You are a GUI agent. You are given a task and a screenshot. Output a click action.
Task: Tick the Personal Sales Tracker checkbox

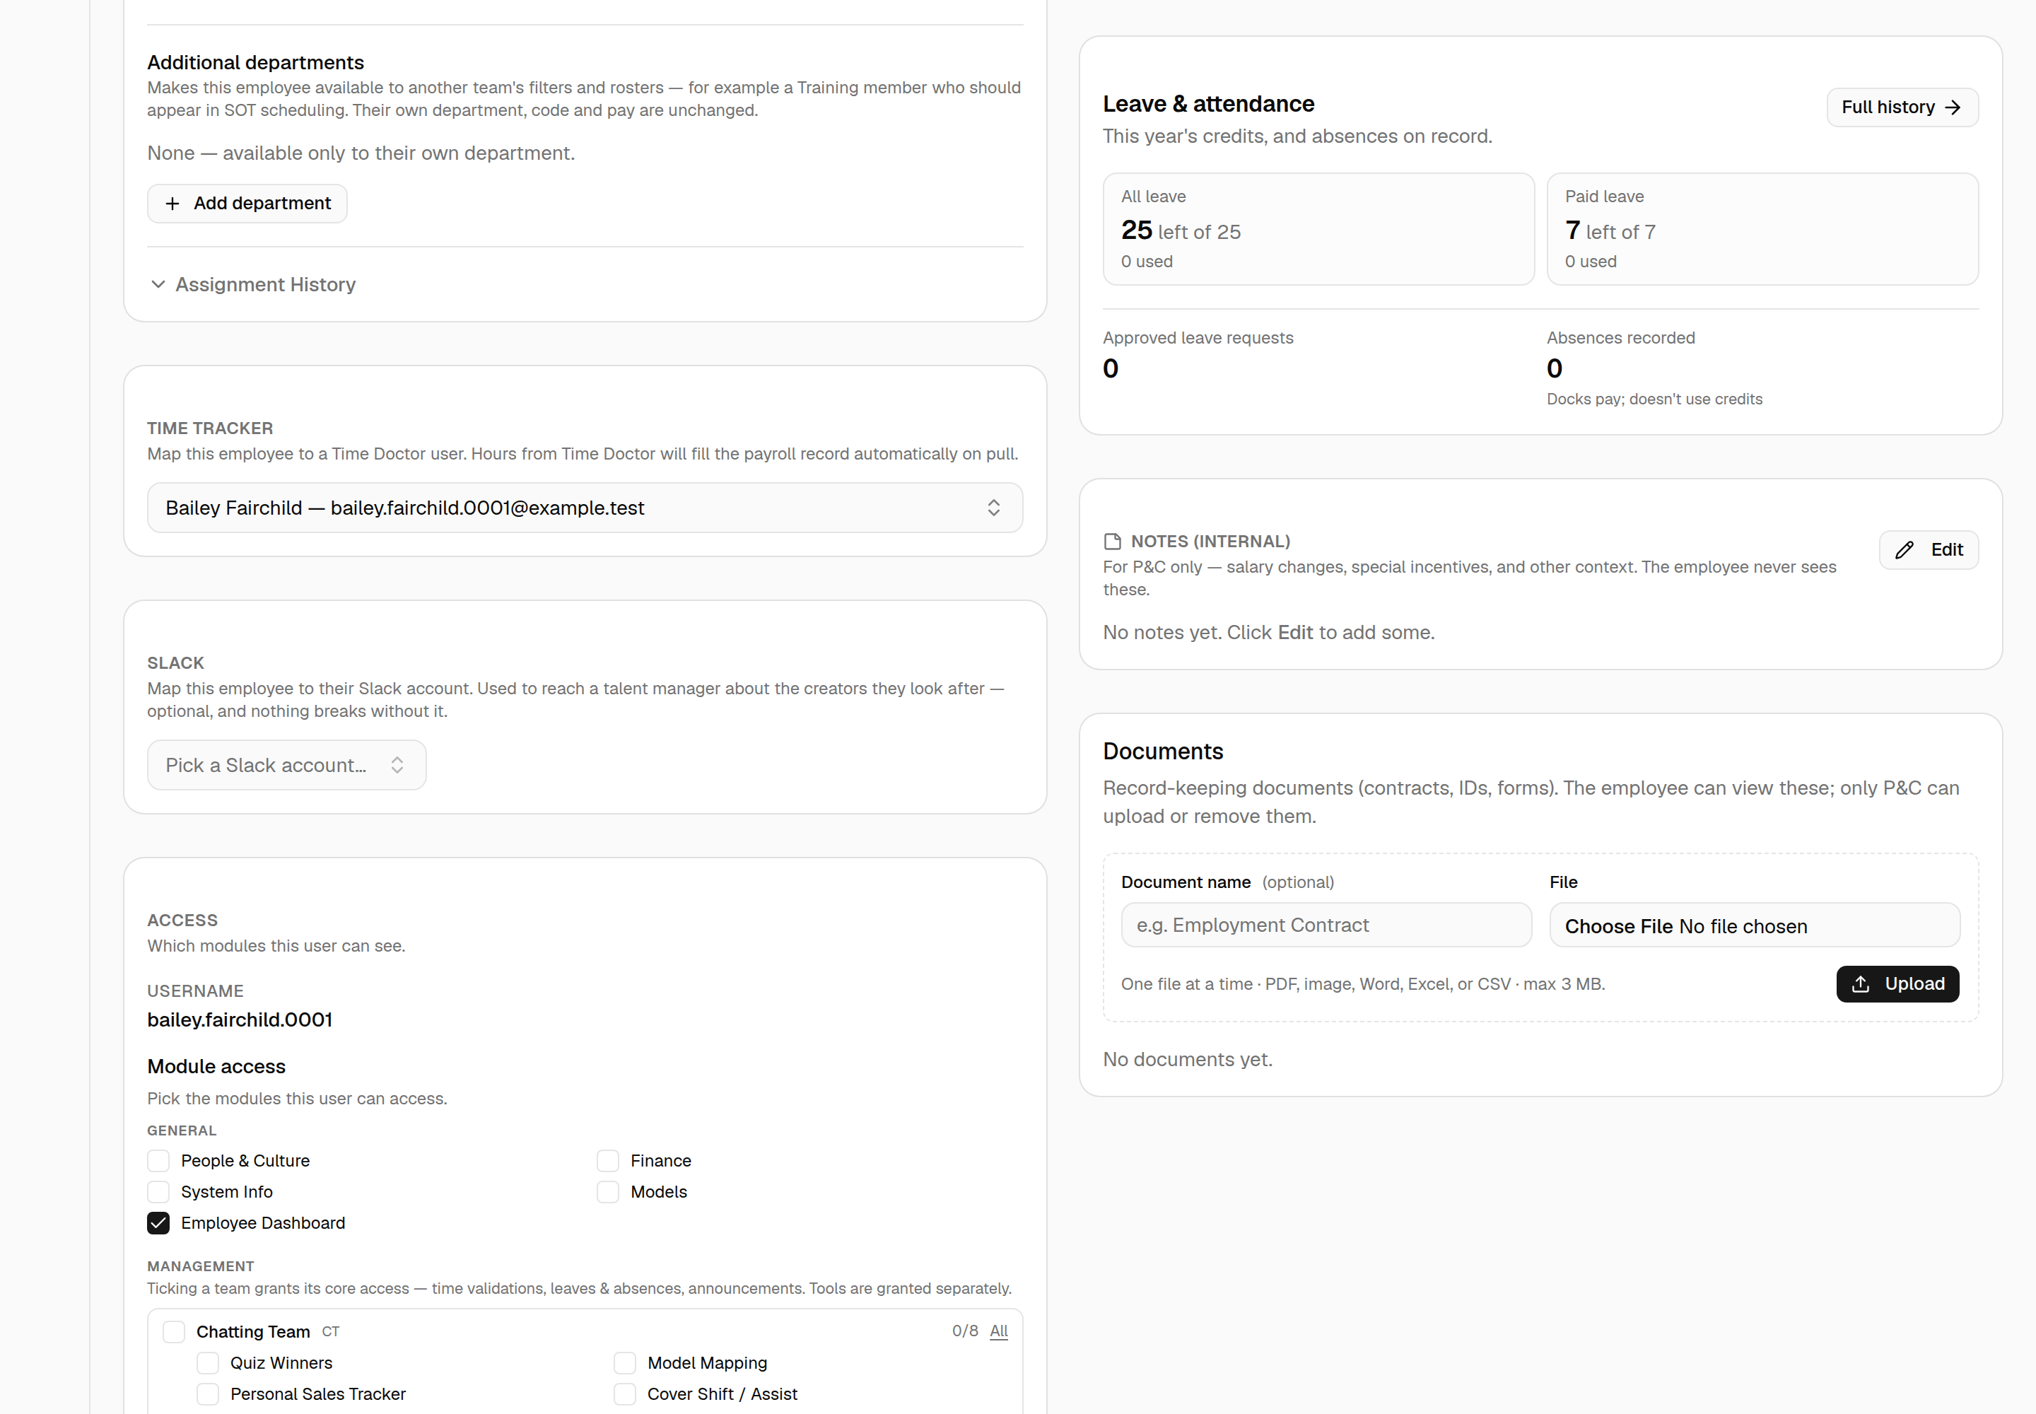(x=209, y=1393)
